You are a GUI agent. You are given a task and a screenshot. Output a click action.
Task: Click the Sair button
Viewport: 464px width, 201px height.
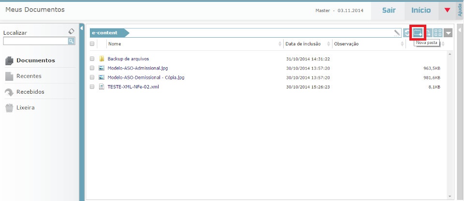(389, 10)
